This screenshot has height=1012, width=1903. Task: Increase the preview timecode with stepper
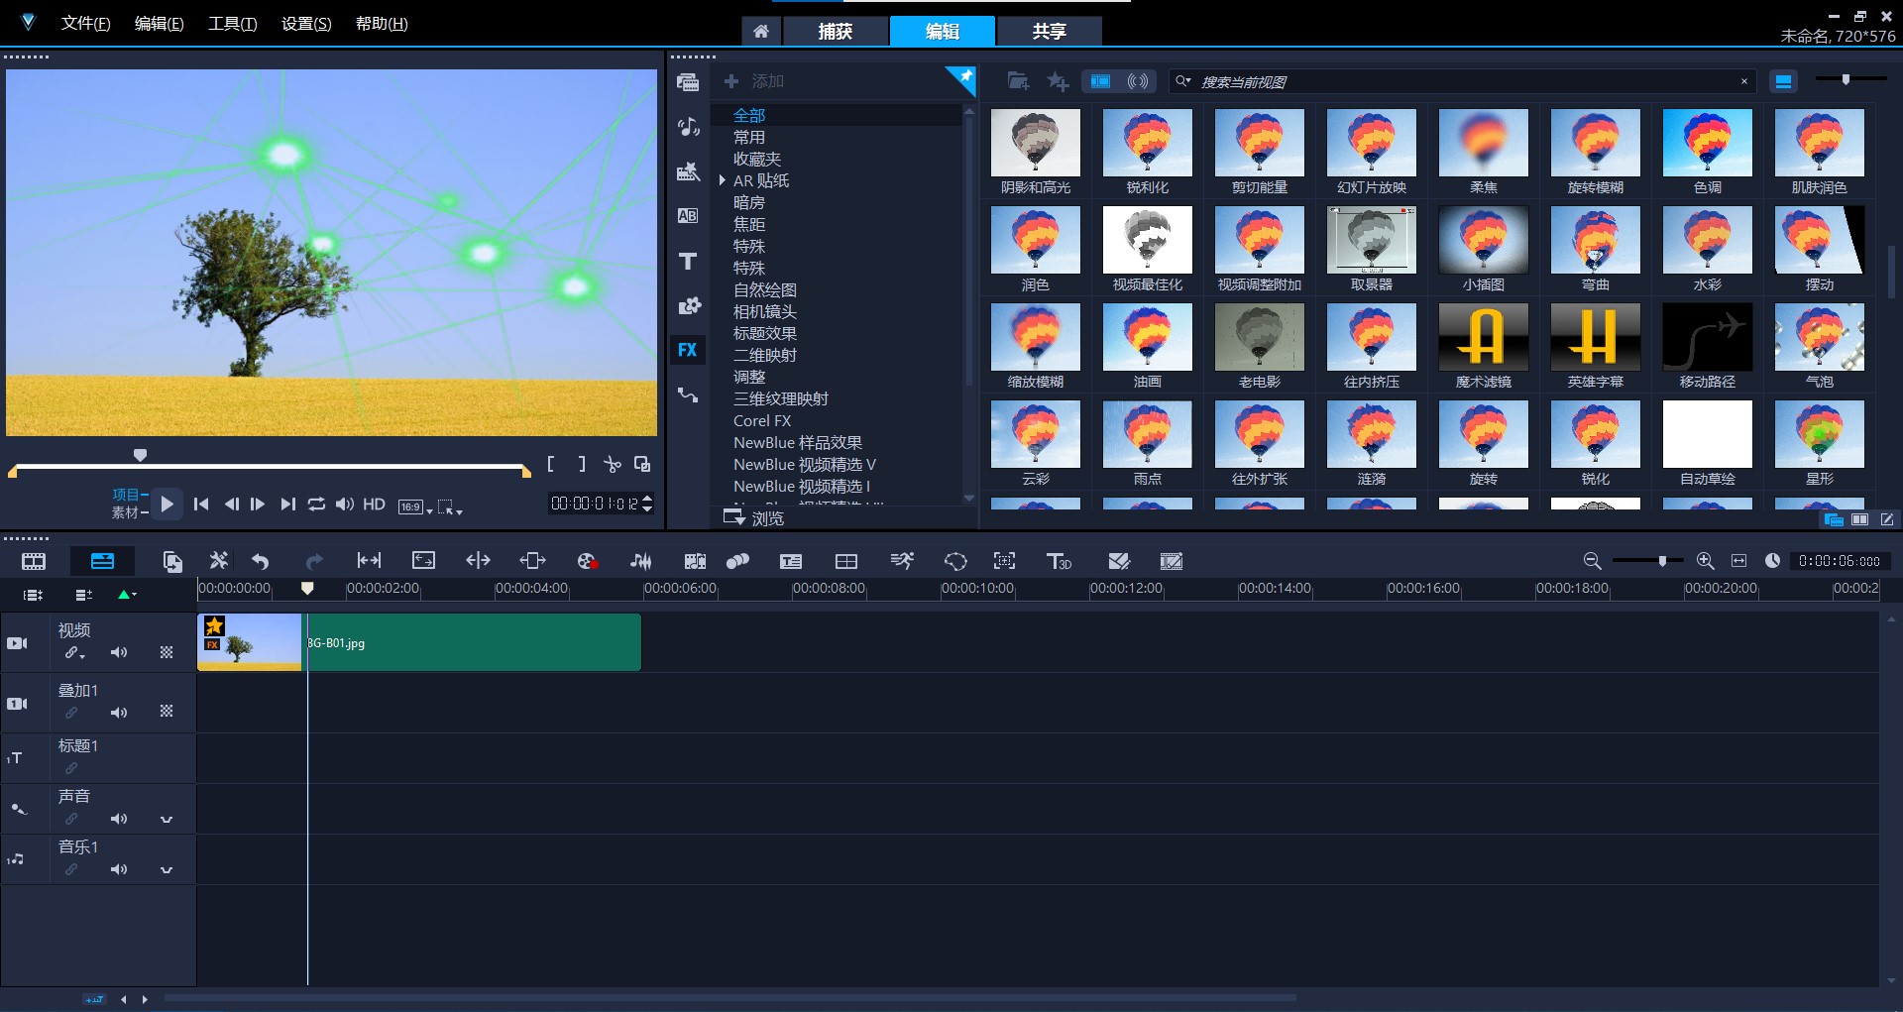click(647, 499)
